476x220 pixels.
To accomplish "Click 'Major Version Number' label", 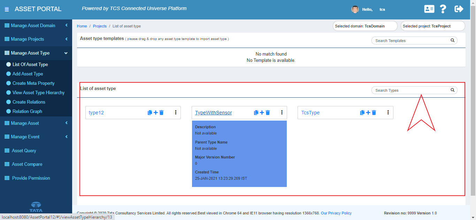I will pyautogui.click(x=215, y=157).
